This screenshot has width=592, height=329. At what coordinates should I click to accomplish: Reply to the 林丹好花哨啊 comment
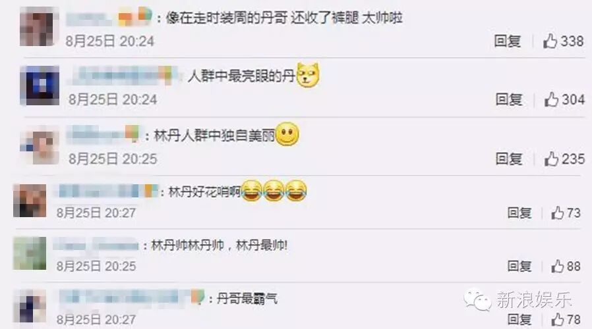(x=519, y=213)
